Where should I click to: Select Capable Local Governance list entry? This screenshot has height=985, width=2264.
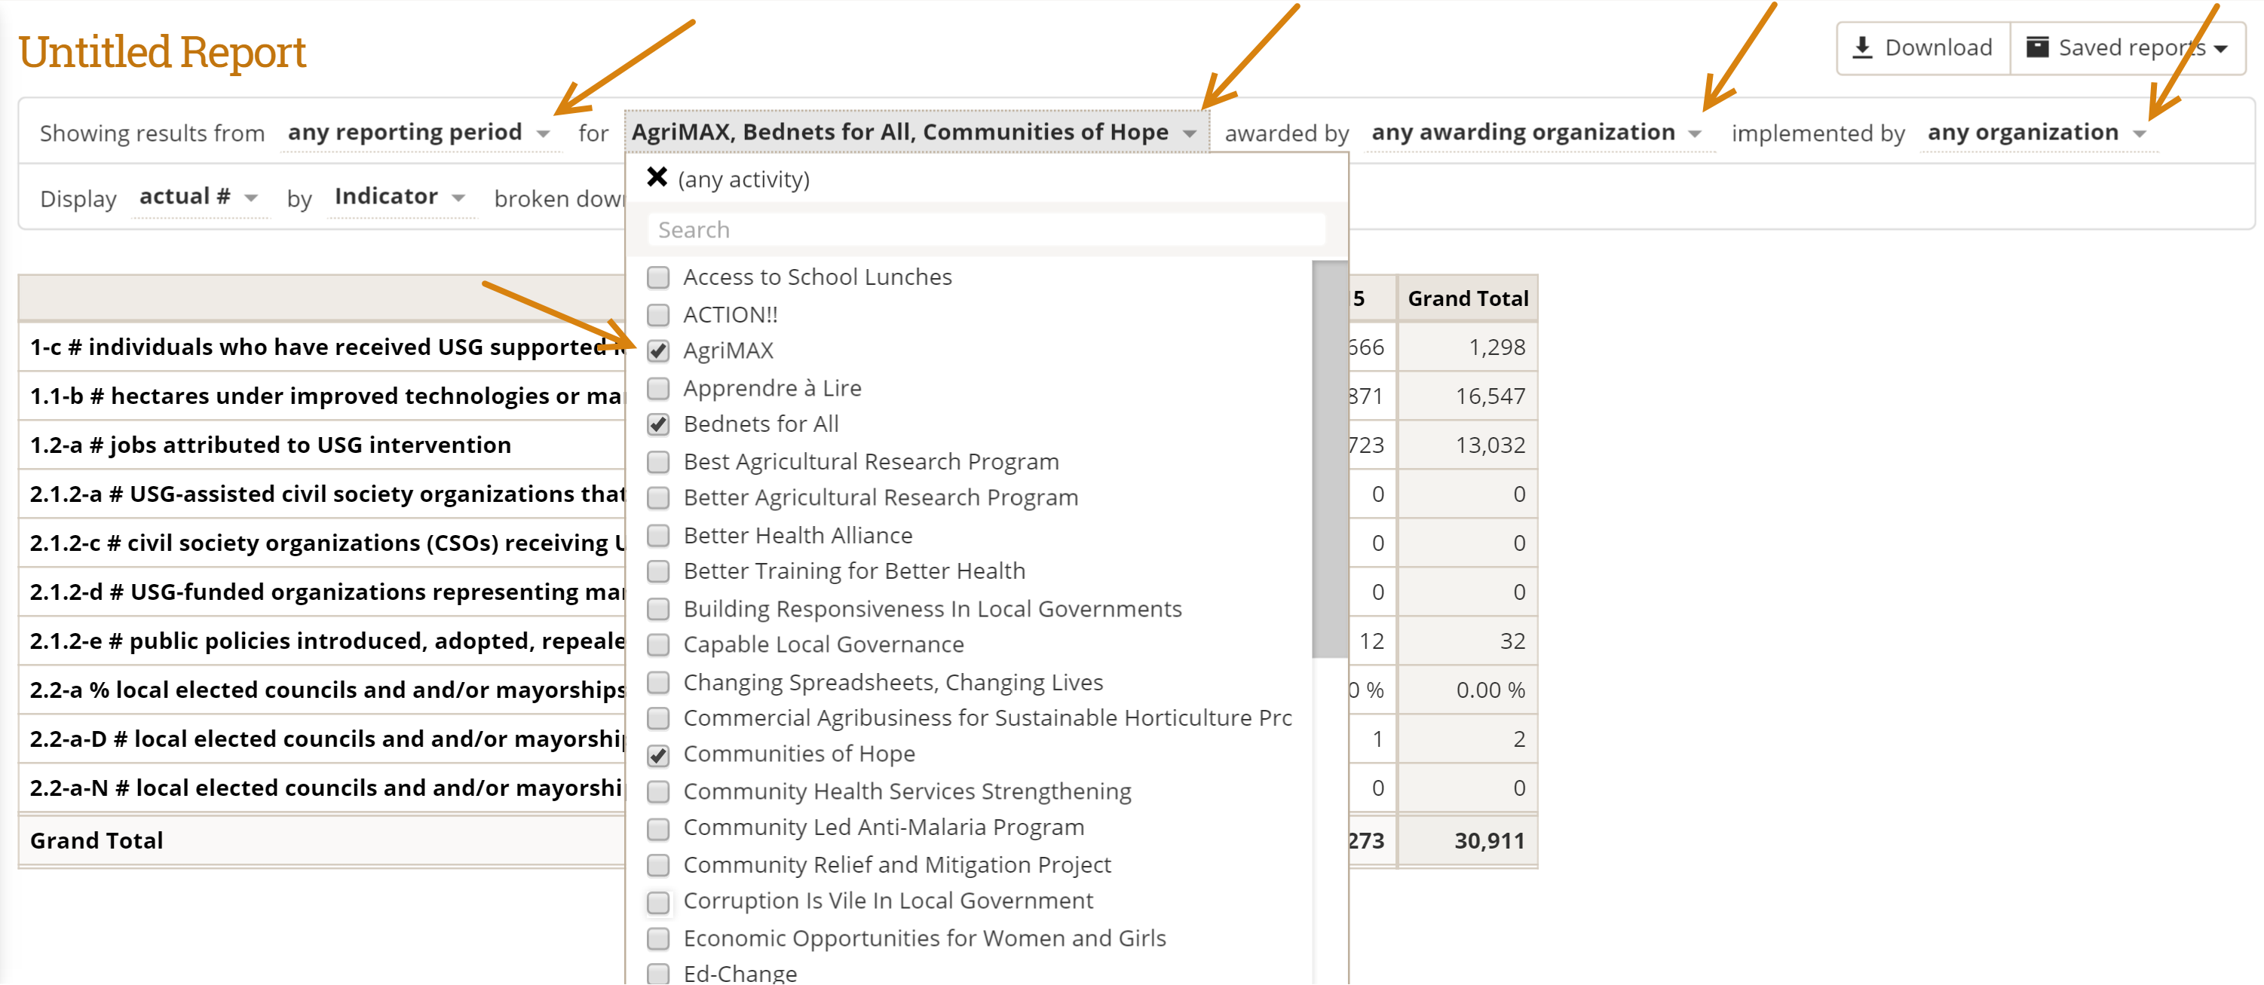pyautogui.click(x=823, y=644)
